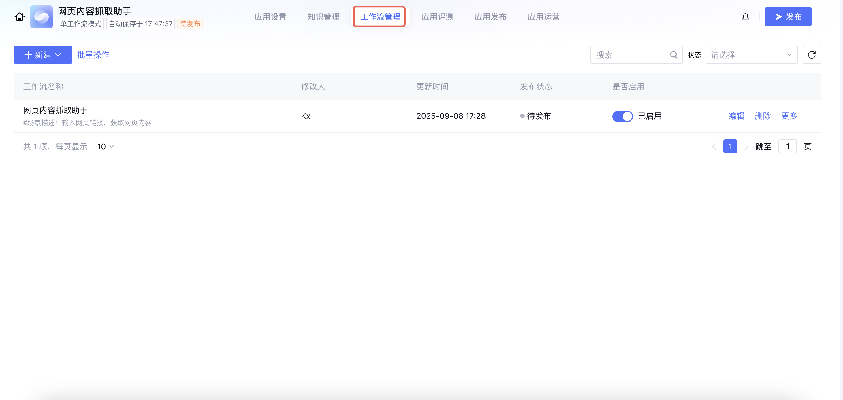The width and height of the screenshot is (843, 400).
Task: Click the 跳至 page number box
Action: tap(787, 146)
